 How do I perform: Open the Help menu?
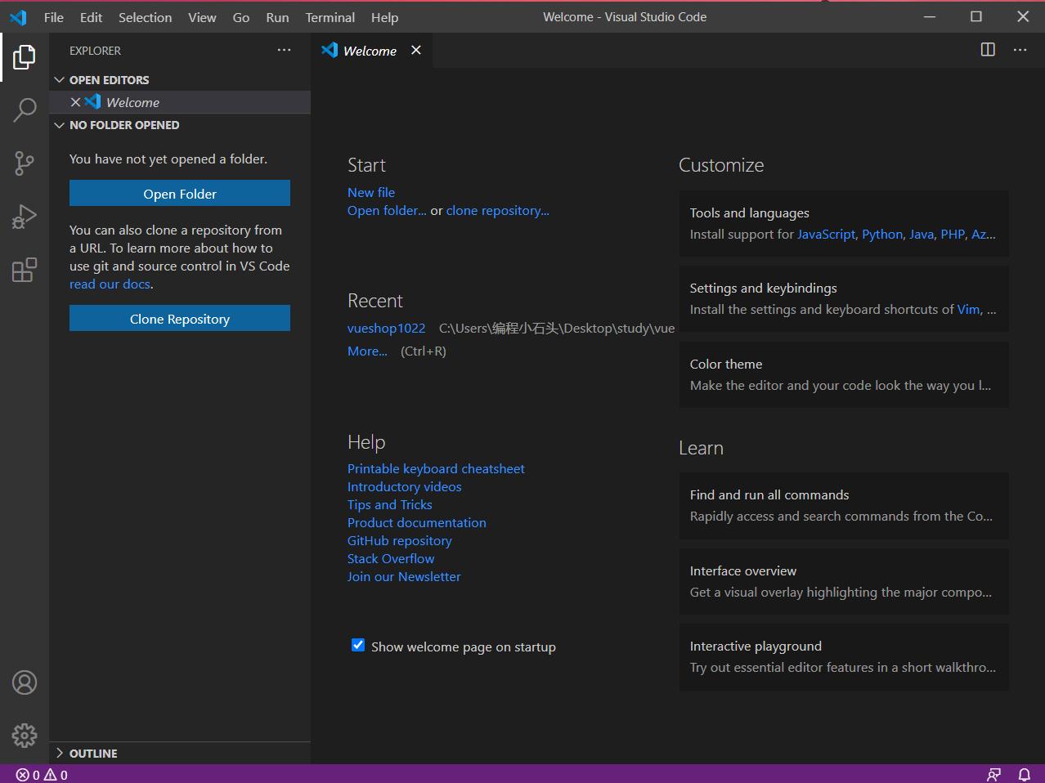coord(385,17)
